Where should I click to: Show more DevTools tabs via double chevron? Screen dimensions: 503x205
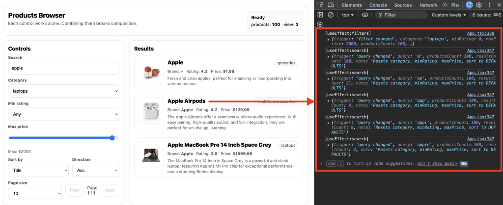[445, 5]
